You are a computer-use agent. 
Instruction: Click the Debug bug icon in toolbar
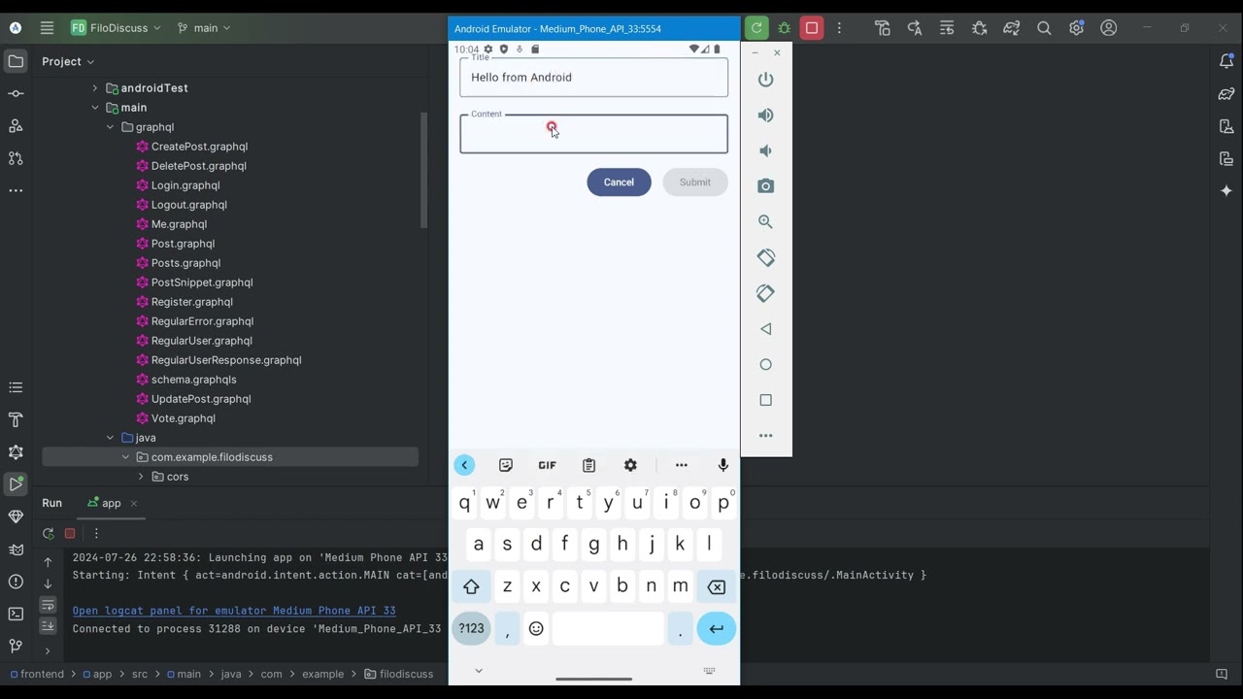785,28
